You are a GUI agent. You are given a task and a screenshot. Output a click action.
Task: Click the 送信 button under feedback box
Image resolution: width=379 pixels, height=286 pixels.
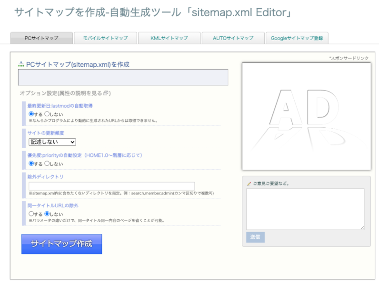click(x=255, y=237)
